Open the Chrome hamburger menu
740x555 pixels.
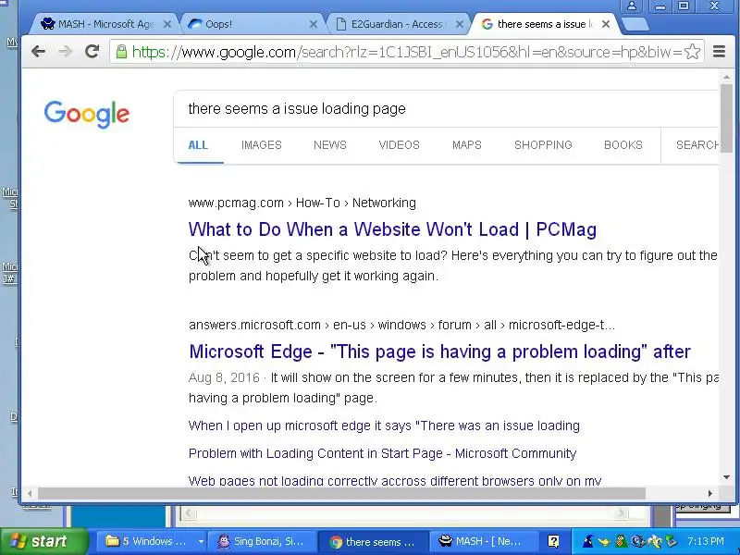coord(719,51)
